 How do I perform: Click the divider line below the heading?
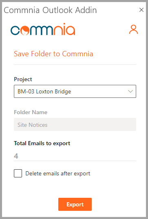pos(75,65)
